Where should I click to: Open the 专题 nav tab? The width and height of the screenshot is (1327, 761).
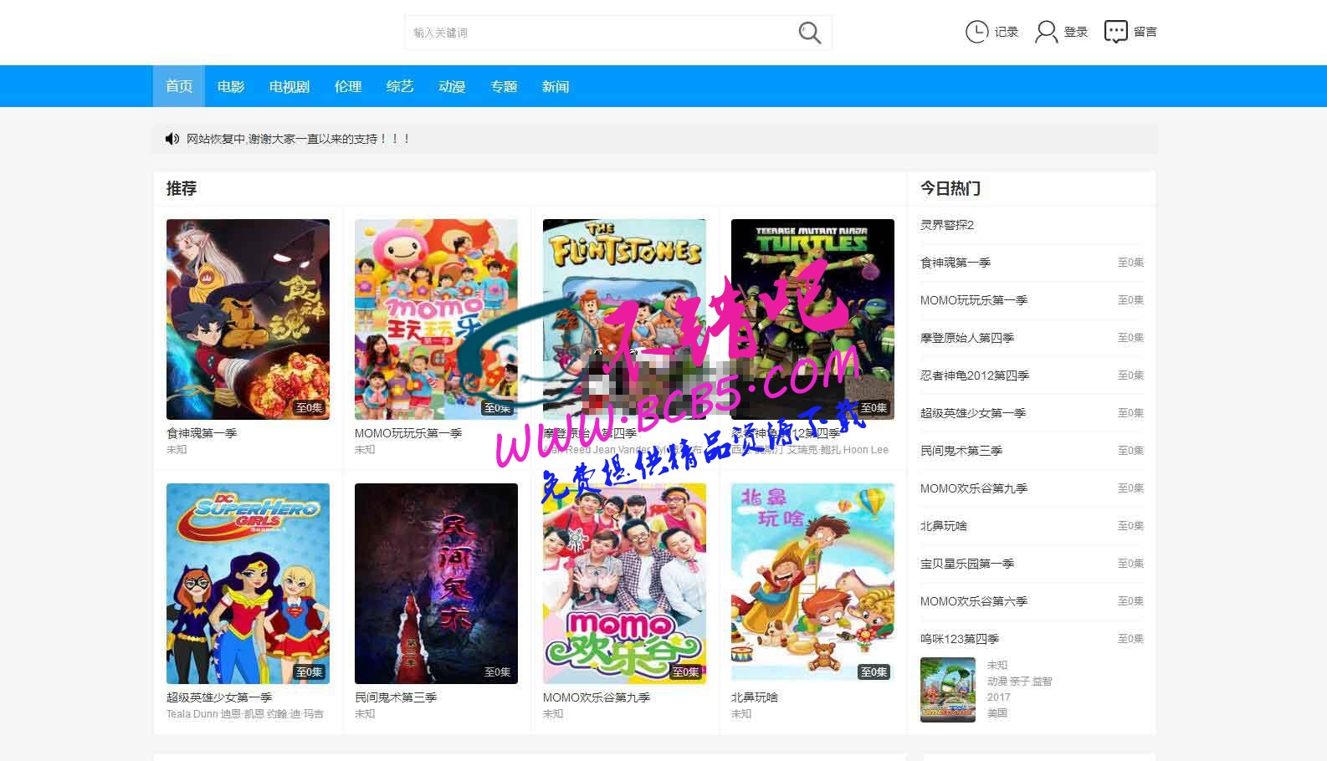tap(504, 86)
